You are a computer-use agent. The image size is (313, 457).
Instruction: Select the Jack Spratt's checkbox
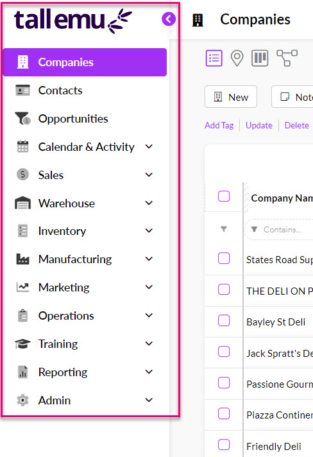[224, 352]
